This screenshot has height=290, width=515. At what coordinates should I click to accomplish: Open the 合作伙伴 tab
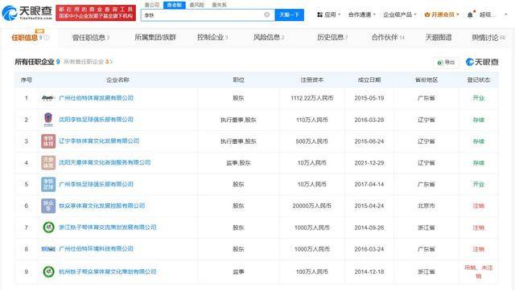(x=388, y=38)
